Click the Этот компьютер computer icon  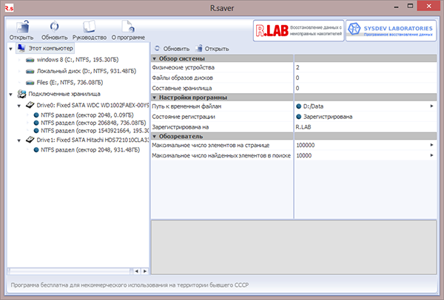pos(21,48)
